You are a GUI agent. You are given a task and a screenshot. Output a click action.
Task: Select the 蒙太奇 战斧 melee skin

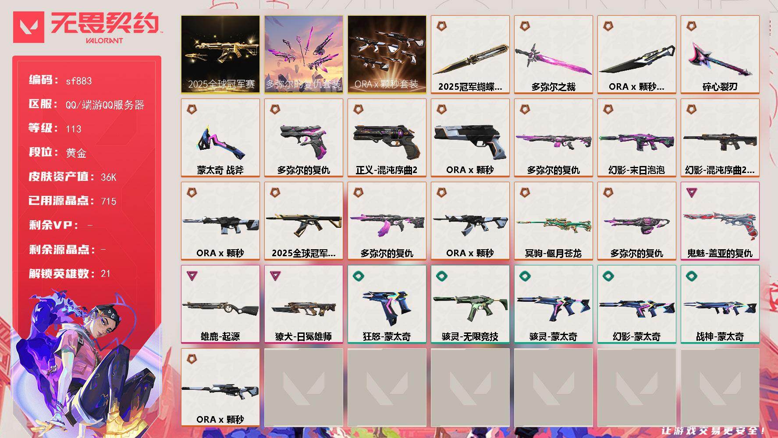(x=220, y=138)
